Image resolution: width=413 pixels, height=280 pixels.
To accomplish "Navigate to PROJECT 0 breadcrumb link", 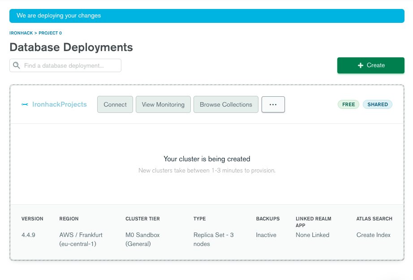I will (50, 33).
